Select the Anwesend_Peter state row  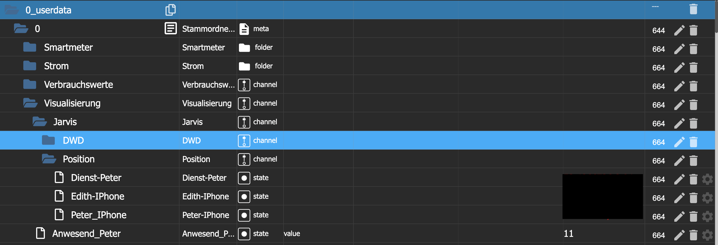coord(86,234)
